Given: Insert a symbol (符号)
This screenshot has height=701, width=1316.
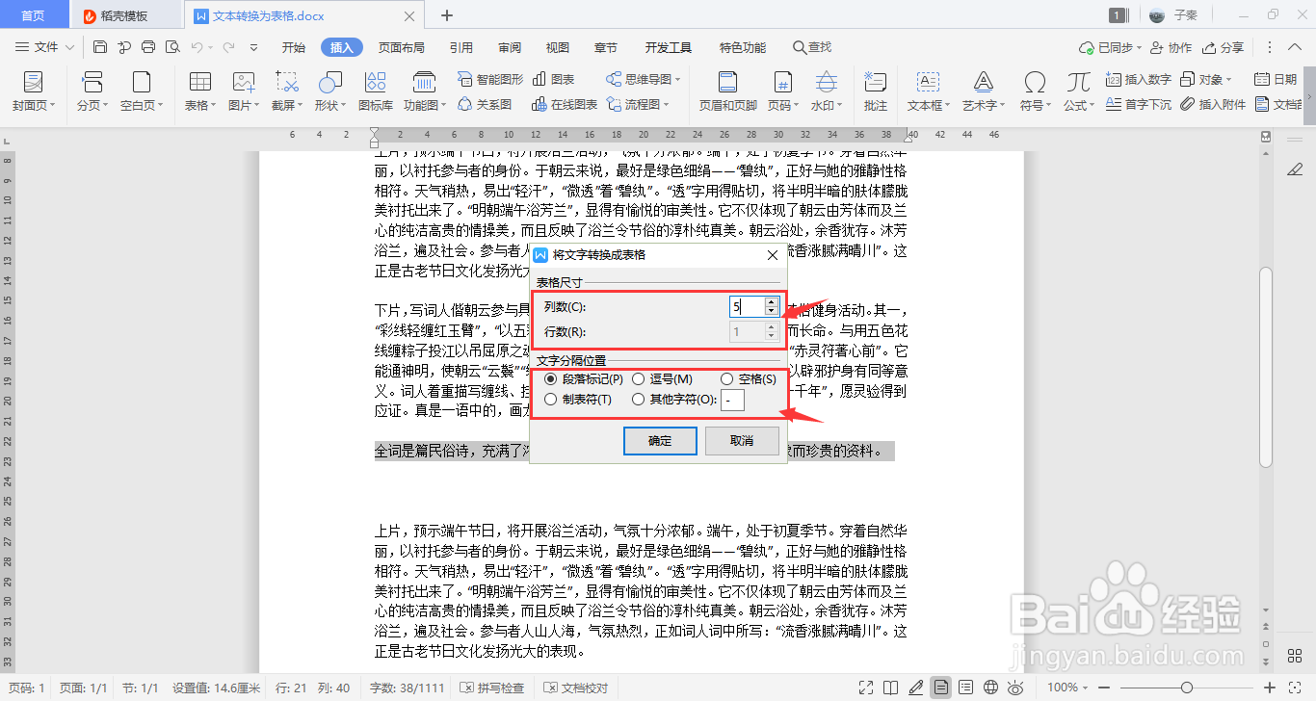Looking at the screenshot, I should point(1036,91).
